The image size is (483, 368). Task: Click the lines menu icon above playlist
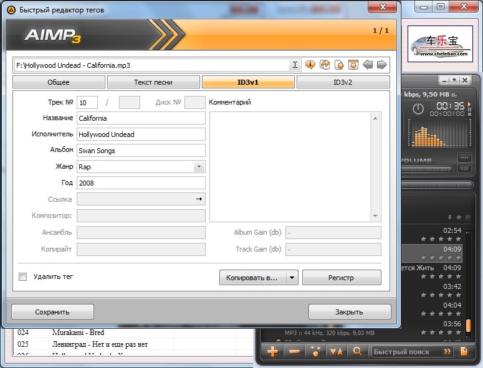(x=468, y=217)
